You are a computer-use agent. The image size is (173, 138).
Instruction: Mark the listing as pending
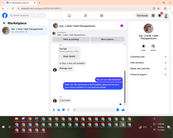71,39
